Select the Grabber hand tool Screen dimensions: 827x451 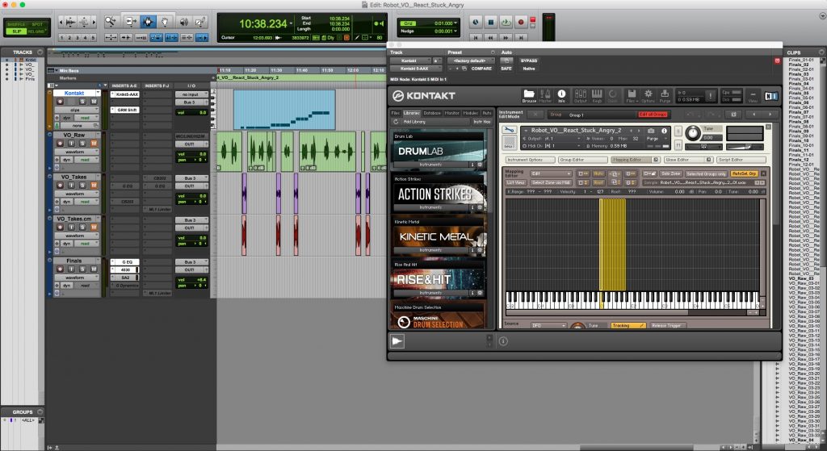tap(164, 22)
